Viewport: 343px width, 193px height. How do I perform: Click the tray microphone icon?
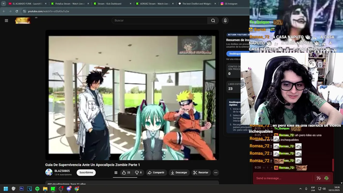coord(306,189)
